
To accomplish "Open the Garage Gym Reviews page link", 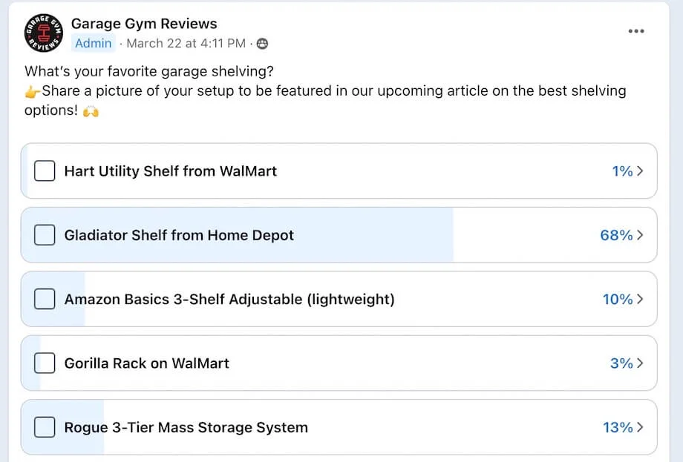I will pyautogui.click(x=144, y=23).
